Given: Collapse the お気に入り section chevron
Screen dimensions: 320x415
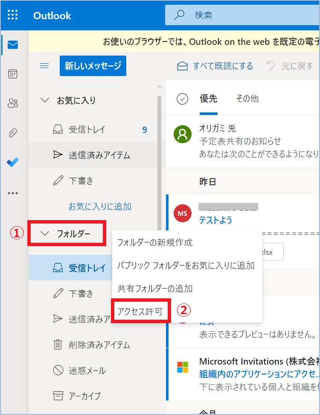Looking at the screenshot, I should (x=45, y=100).
